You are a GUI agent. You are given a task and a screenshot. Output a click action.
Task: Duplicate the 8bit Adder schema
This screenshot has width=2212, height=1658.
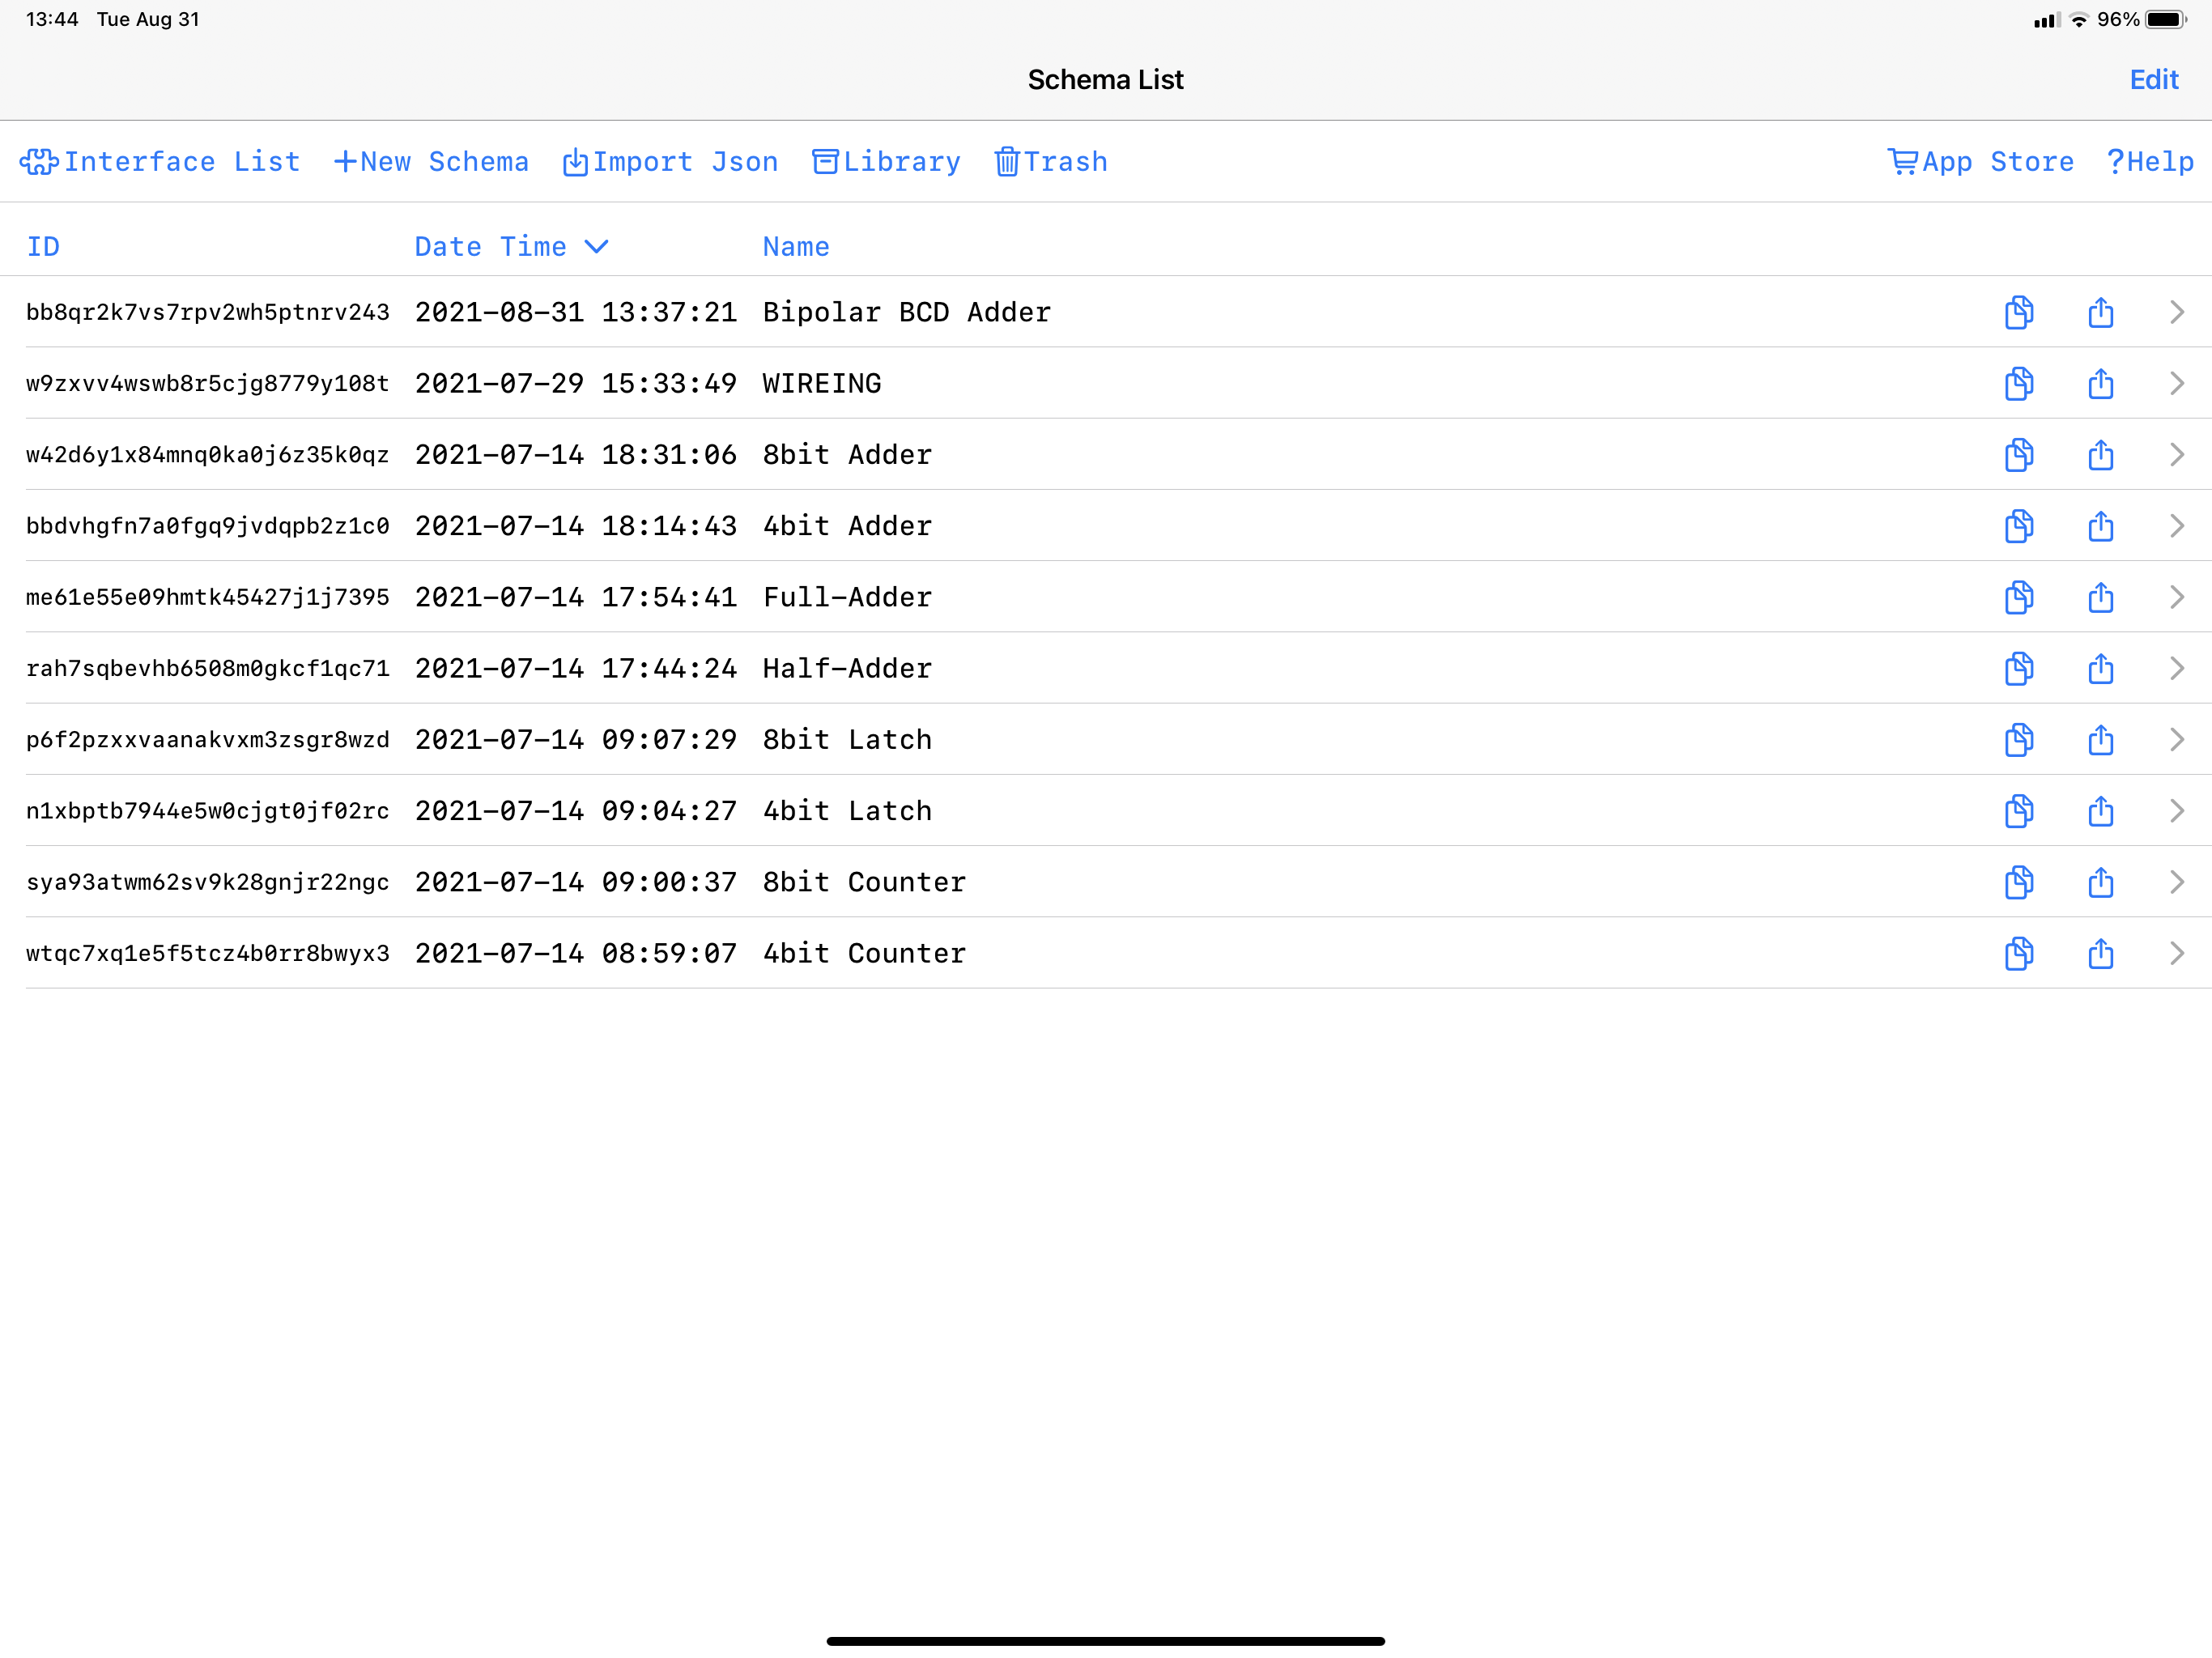click(2018, 455)
